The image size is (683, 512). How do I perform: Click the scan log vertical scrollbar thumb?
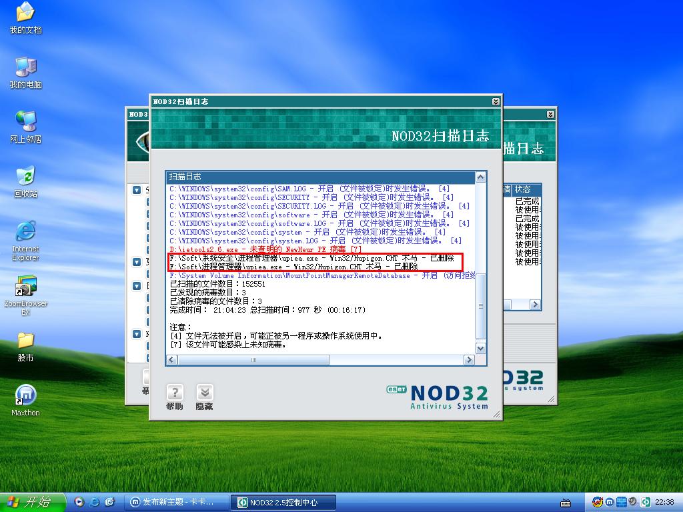tap(480, 306)
